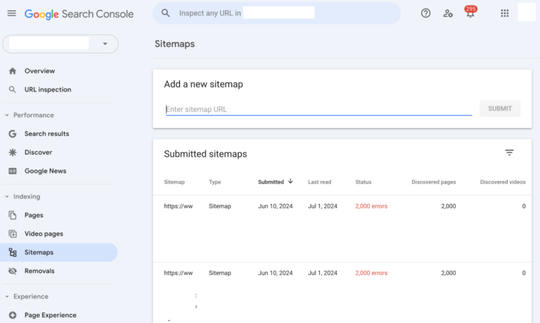Click the Google Search Console logo

point(79,14)
